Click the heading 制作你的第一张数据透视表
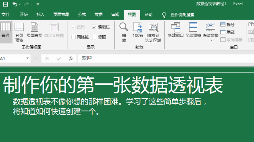Image resolution: width=254 pixels, height=142 pixels. click(113, 85)
